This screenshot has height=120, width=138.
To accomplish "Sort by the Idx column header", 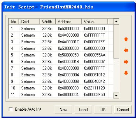I will tap(14, 21).
